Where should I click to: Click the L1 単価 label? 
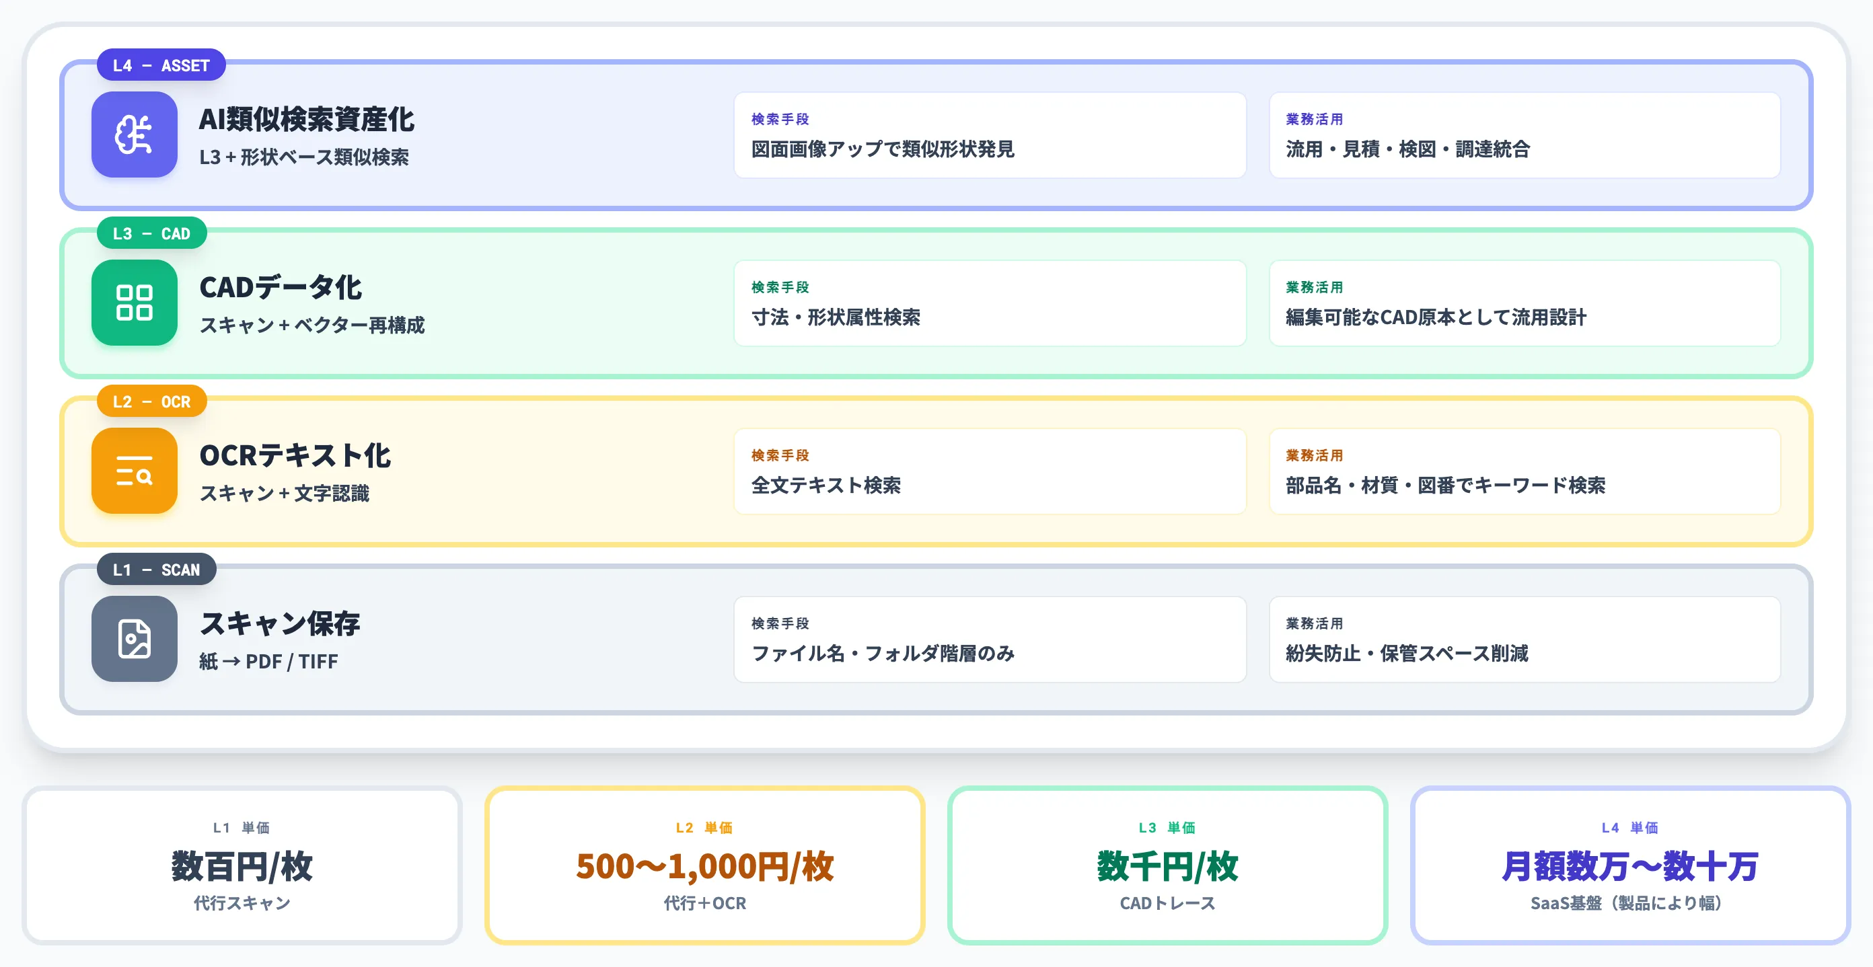(x=242, y=828)
